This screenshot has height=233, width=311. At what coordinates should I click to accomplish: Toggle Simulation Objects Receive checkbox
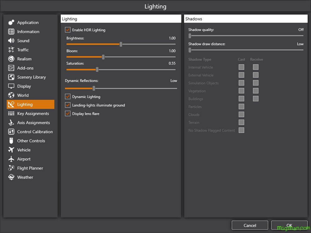click(256, 83)
